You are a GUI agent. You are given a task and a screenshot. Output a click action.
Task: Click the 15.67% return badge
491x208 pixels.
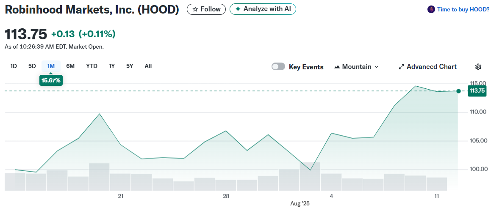pyautogui.click(x=50, y=80)
